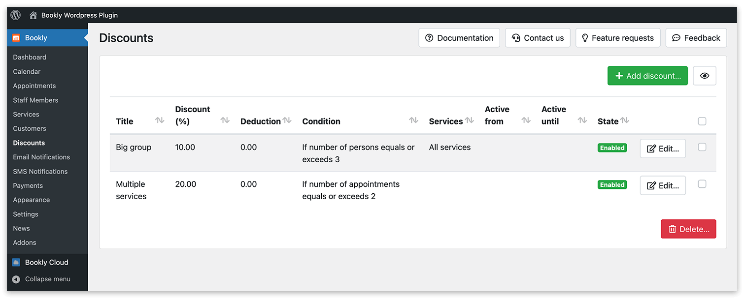This screenshot has width=744, height=298.
Task: Open Appointments in sidebar
Action: coord(34,86)
